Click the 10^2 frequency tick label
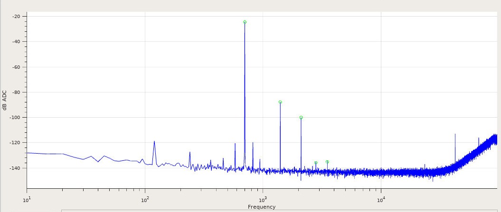 (x=145, y=200)
